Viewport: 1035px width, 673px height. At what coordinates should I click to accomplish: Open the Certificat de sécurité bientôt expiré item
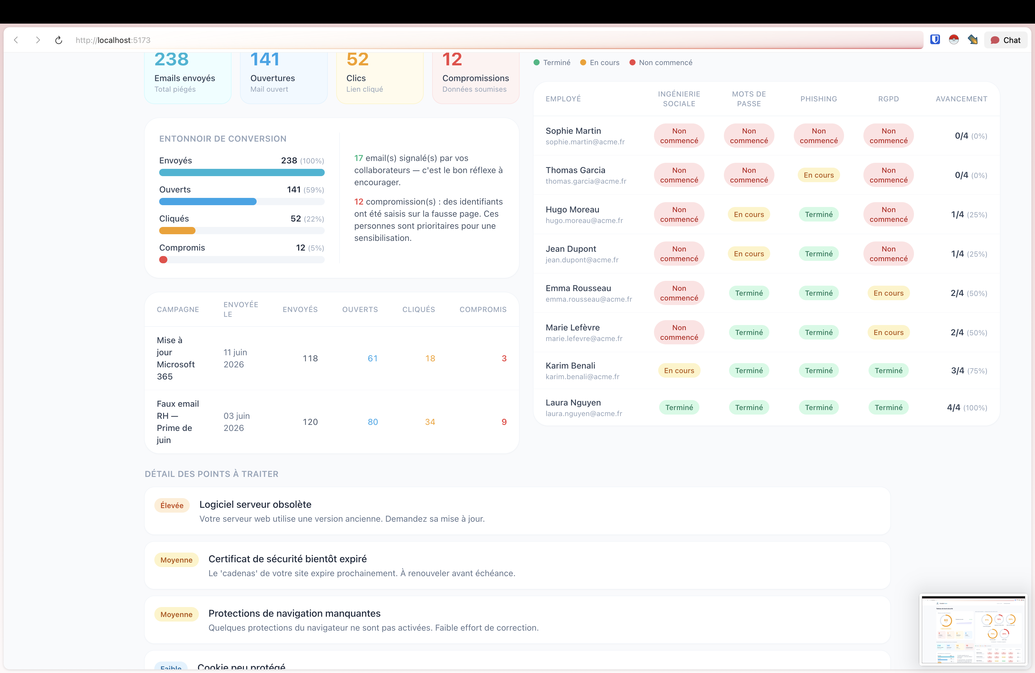(517, 565)
